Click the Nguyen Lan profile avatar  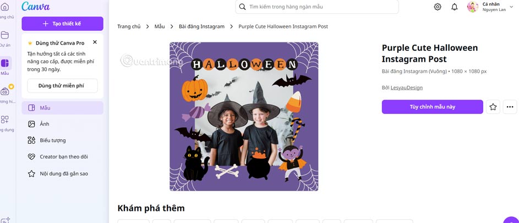point(473,7)
